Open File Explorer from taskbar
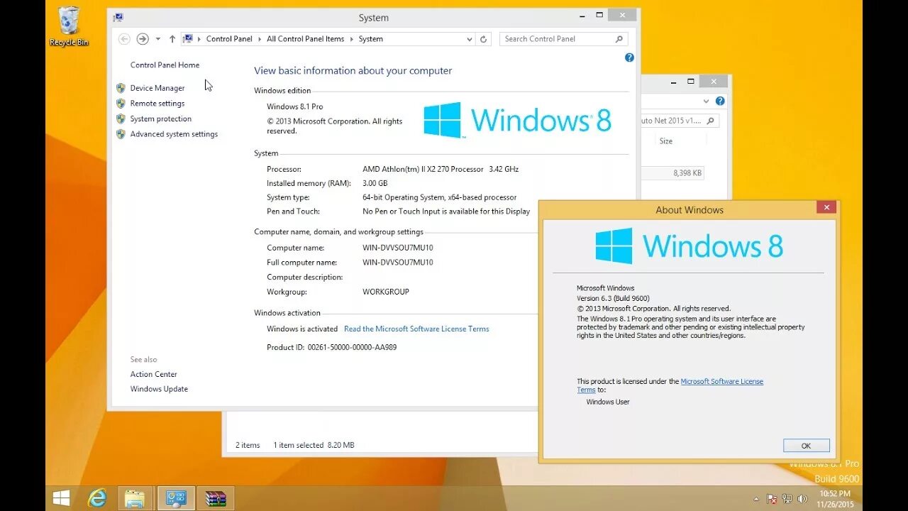908x511 pixels. click(135, 499)
